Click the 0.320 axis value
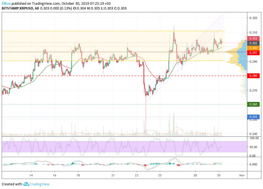 point(253,18)
